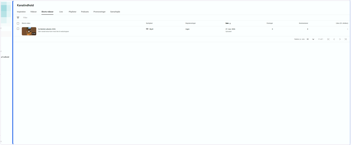The width and height of the screenshot is (351, 145).
Task: Click the Shorts-video column header
Action: coord(26,23)
